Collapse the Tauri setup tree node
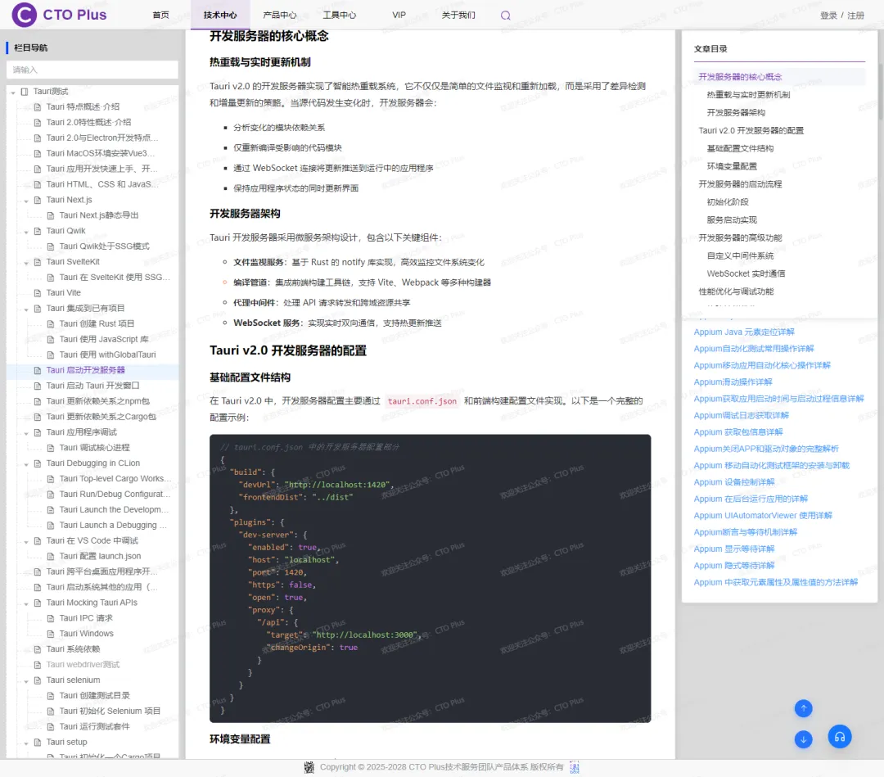The height and width of the screenshot is (777, 884). click(26, 743)
